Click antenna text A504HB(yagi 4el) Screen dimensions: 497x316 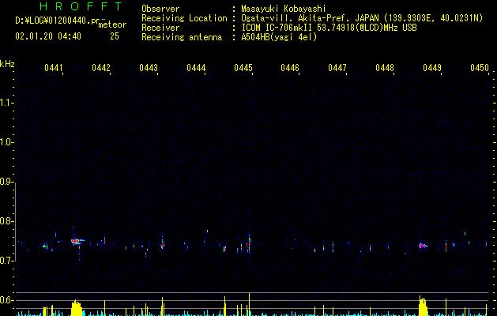[279, 37]
